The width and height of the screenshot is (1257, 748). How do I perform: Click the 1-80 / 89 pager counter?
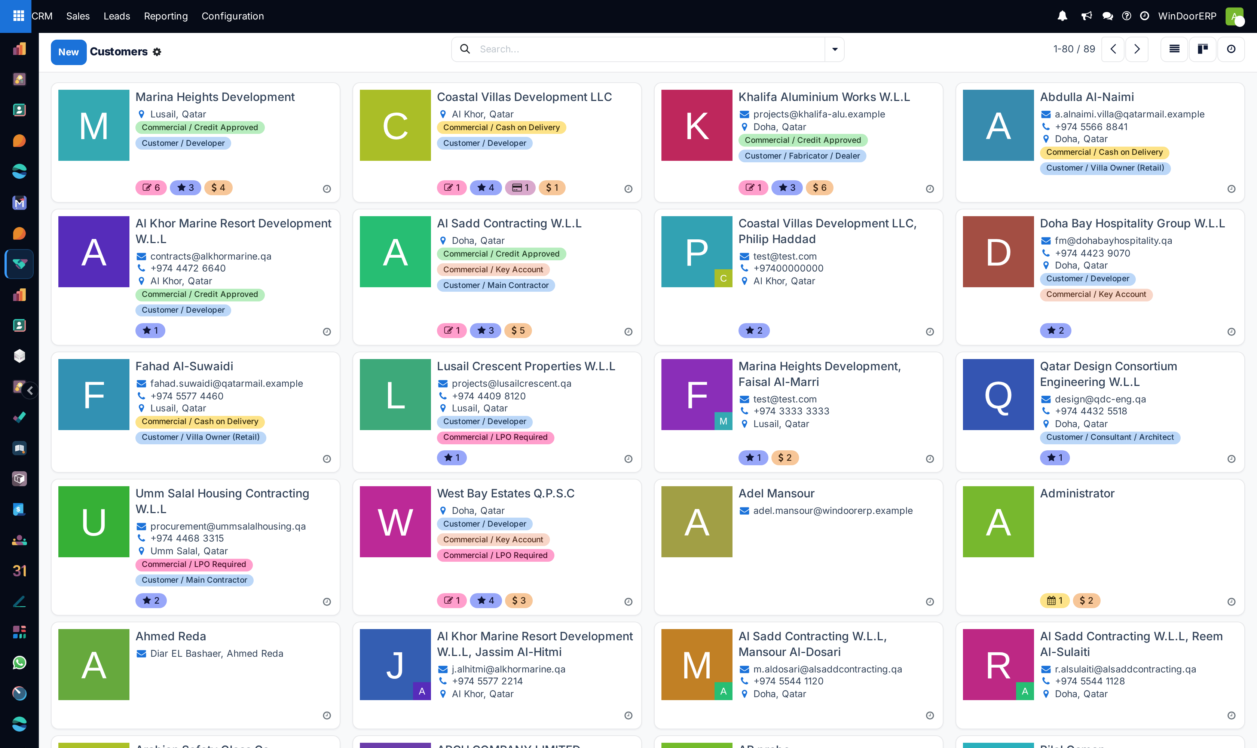pos(1074,49)
